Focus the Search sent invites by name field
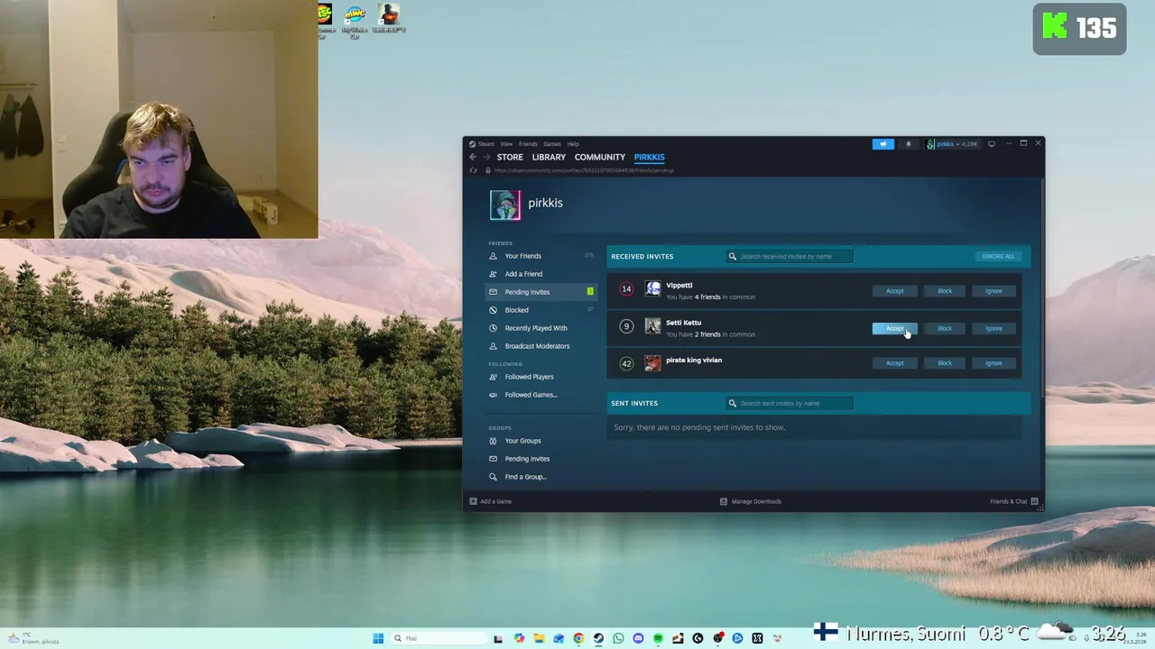This screenshot has width=1155, height=649. [x=790, y=403]
